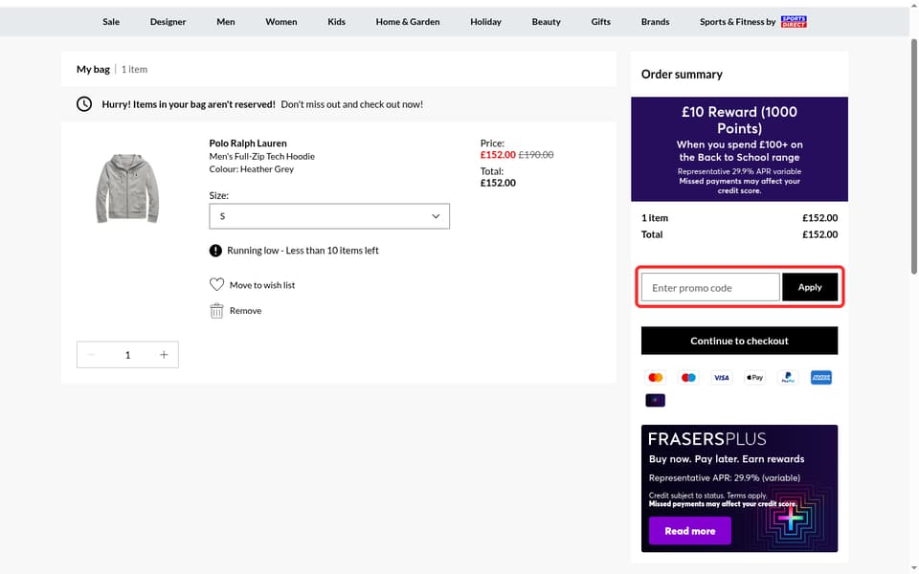
Task: Click the sale price £152.00 in red
Action: 498,155
